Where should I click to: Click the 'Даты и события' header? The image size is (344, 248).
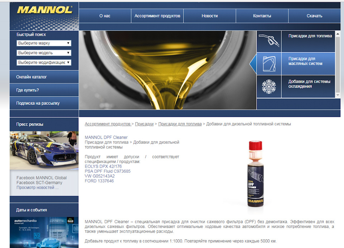(x=32, y=210)
